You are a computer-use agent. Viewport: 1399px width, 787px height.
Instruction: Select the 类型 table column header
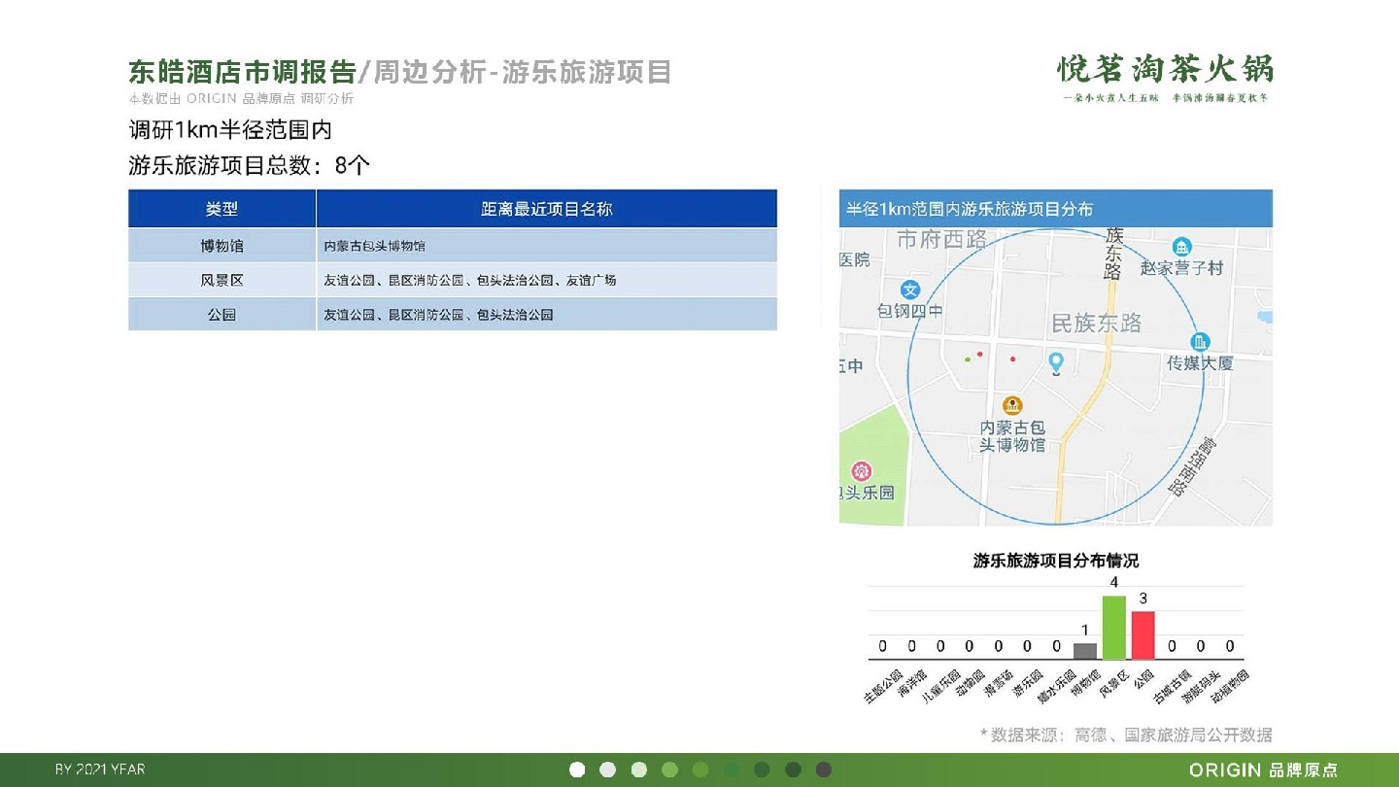click(222, 208)
